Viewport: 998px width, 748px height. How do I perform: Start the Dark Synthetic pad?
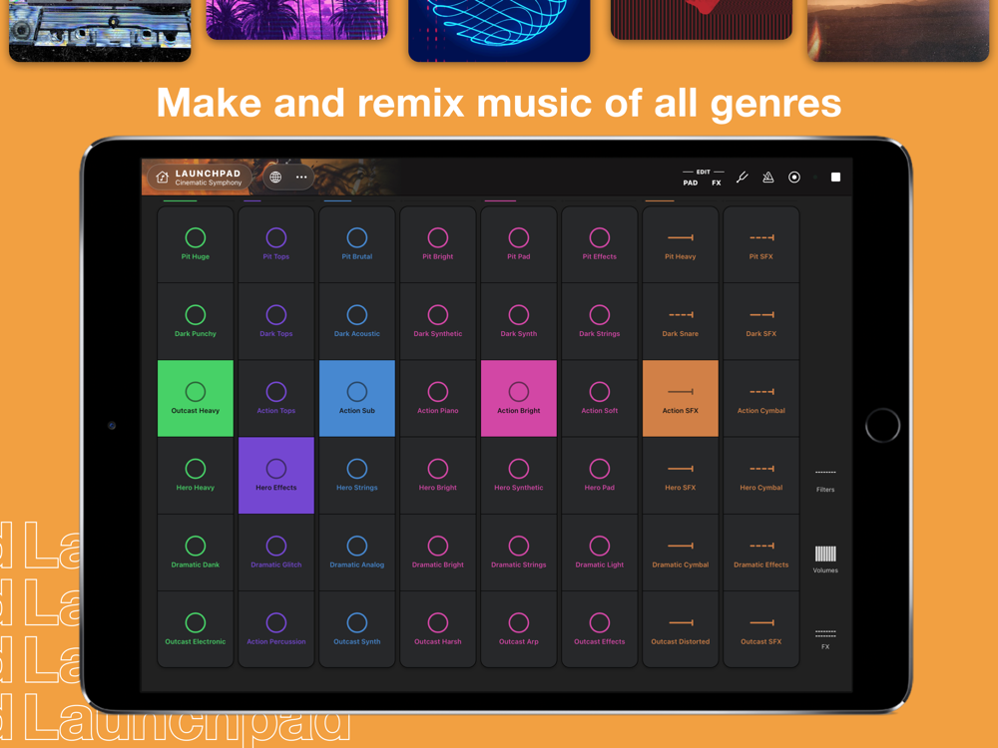pos(438,321)
